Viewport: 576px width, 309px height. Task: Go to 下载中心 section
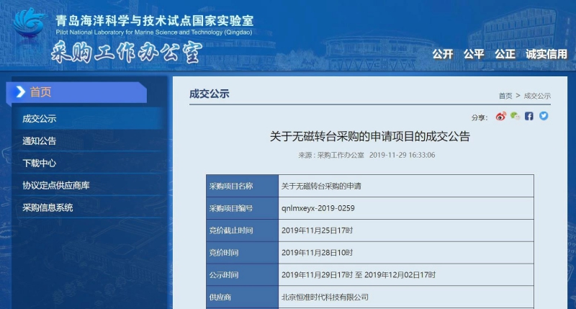coord(39,164)
